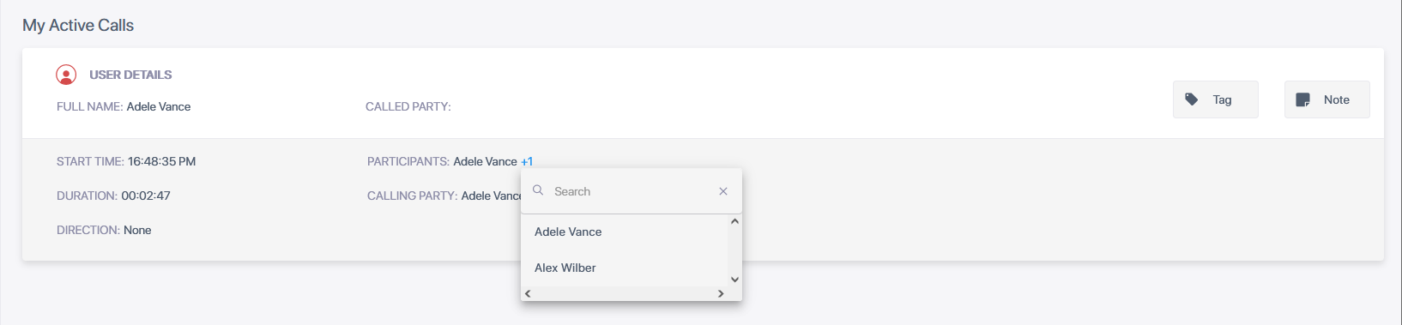Click the Tag button
The width and height of the screenshot is (1402, 325).
(1215, 99)
